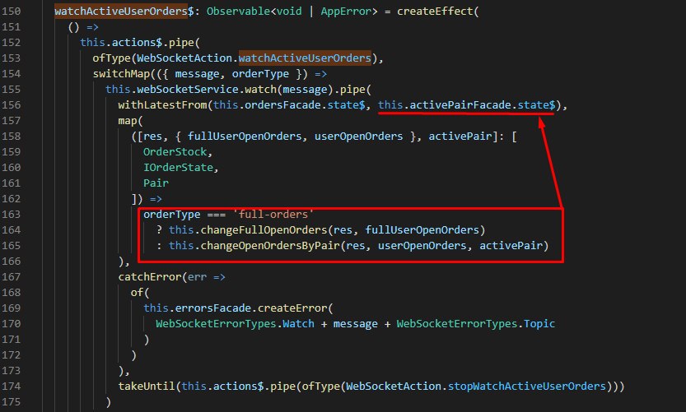Click the changeOpenOrdersByPair method call

[270, 246]
